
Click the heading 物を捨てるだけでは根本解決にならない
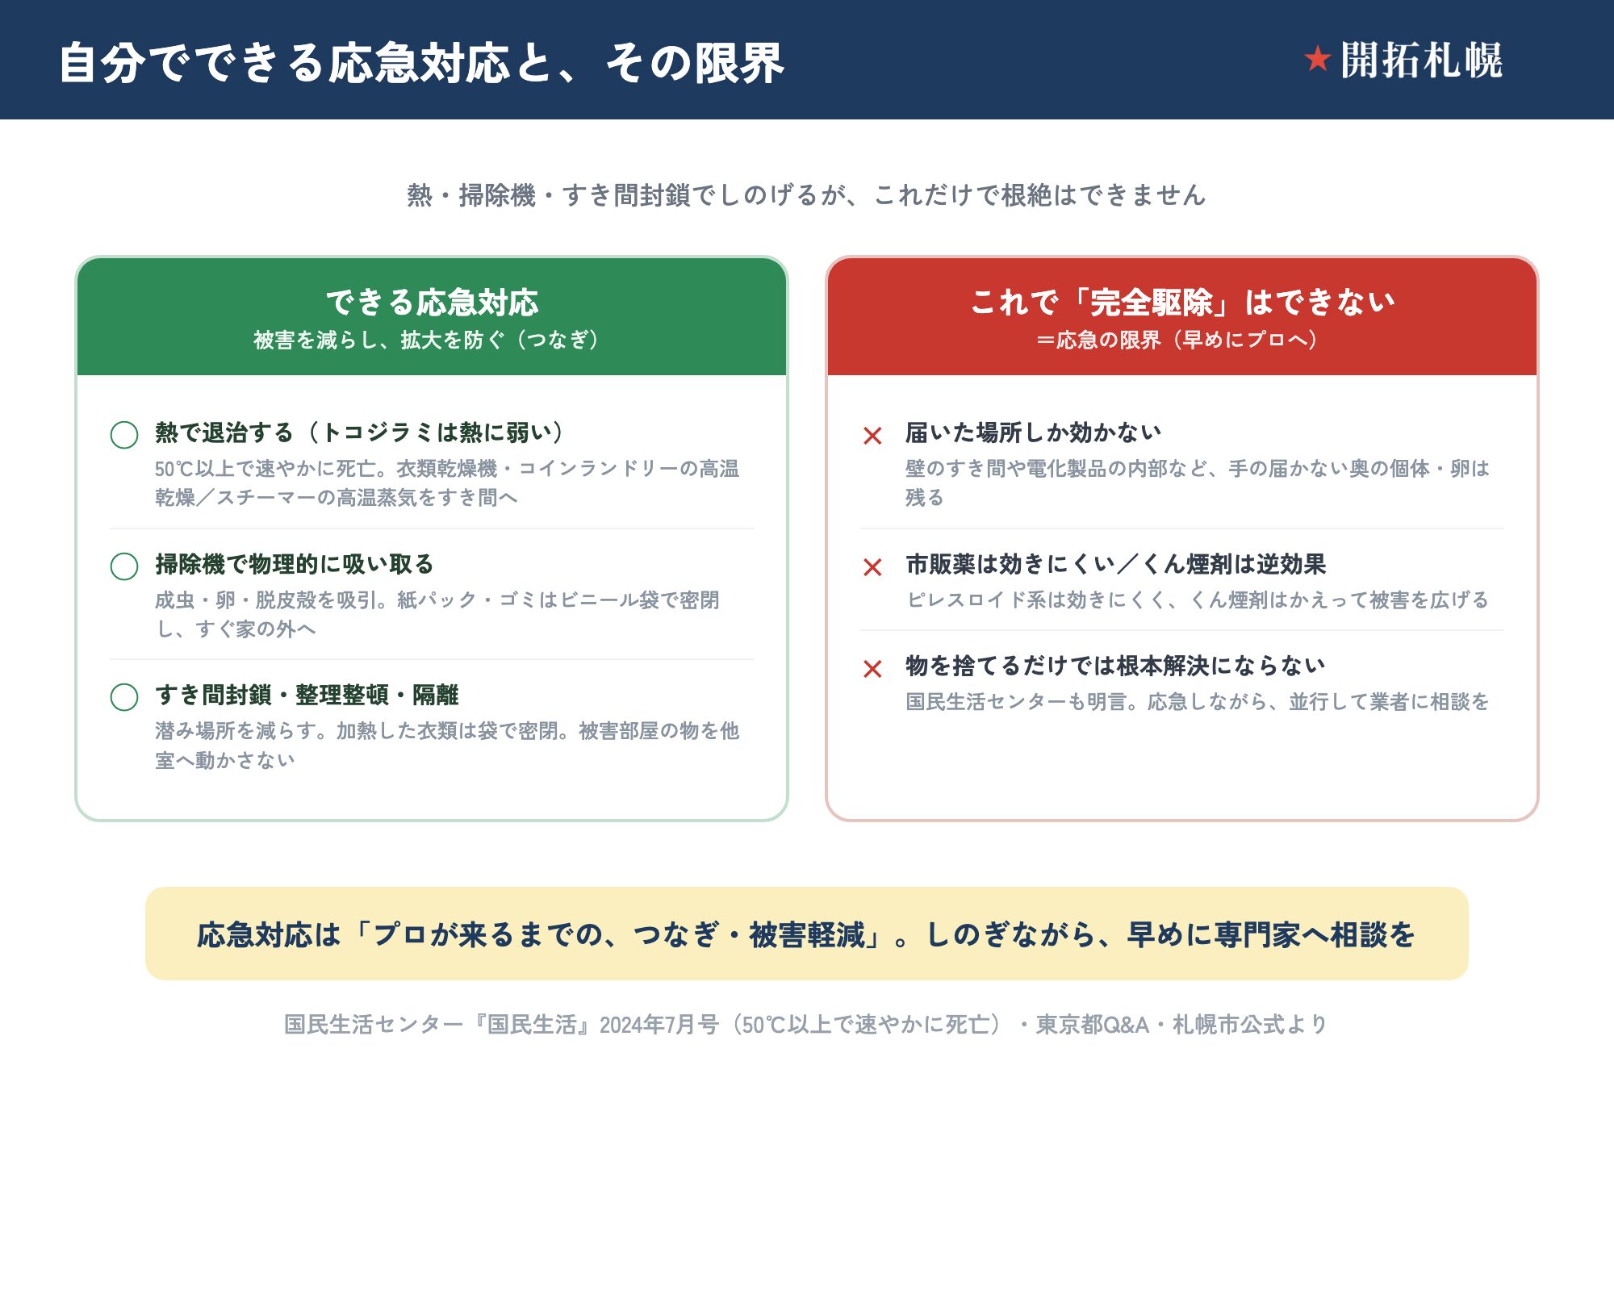point(1115,666)
